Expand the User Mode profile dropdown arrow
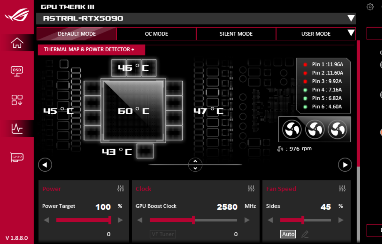 click(351, 33)
